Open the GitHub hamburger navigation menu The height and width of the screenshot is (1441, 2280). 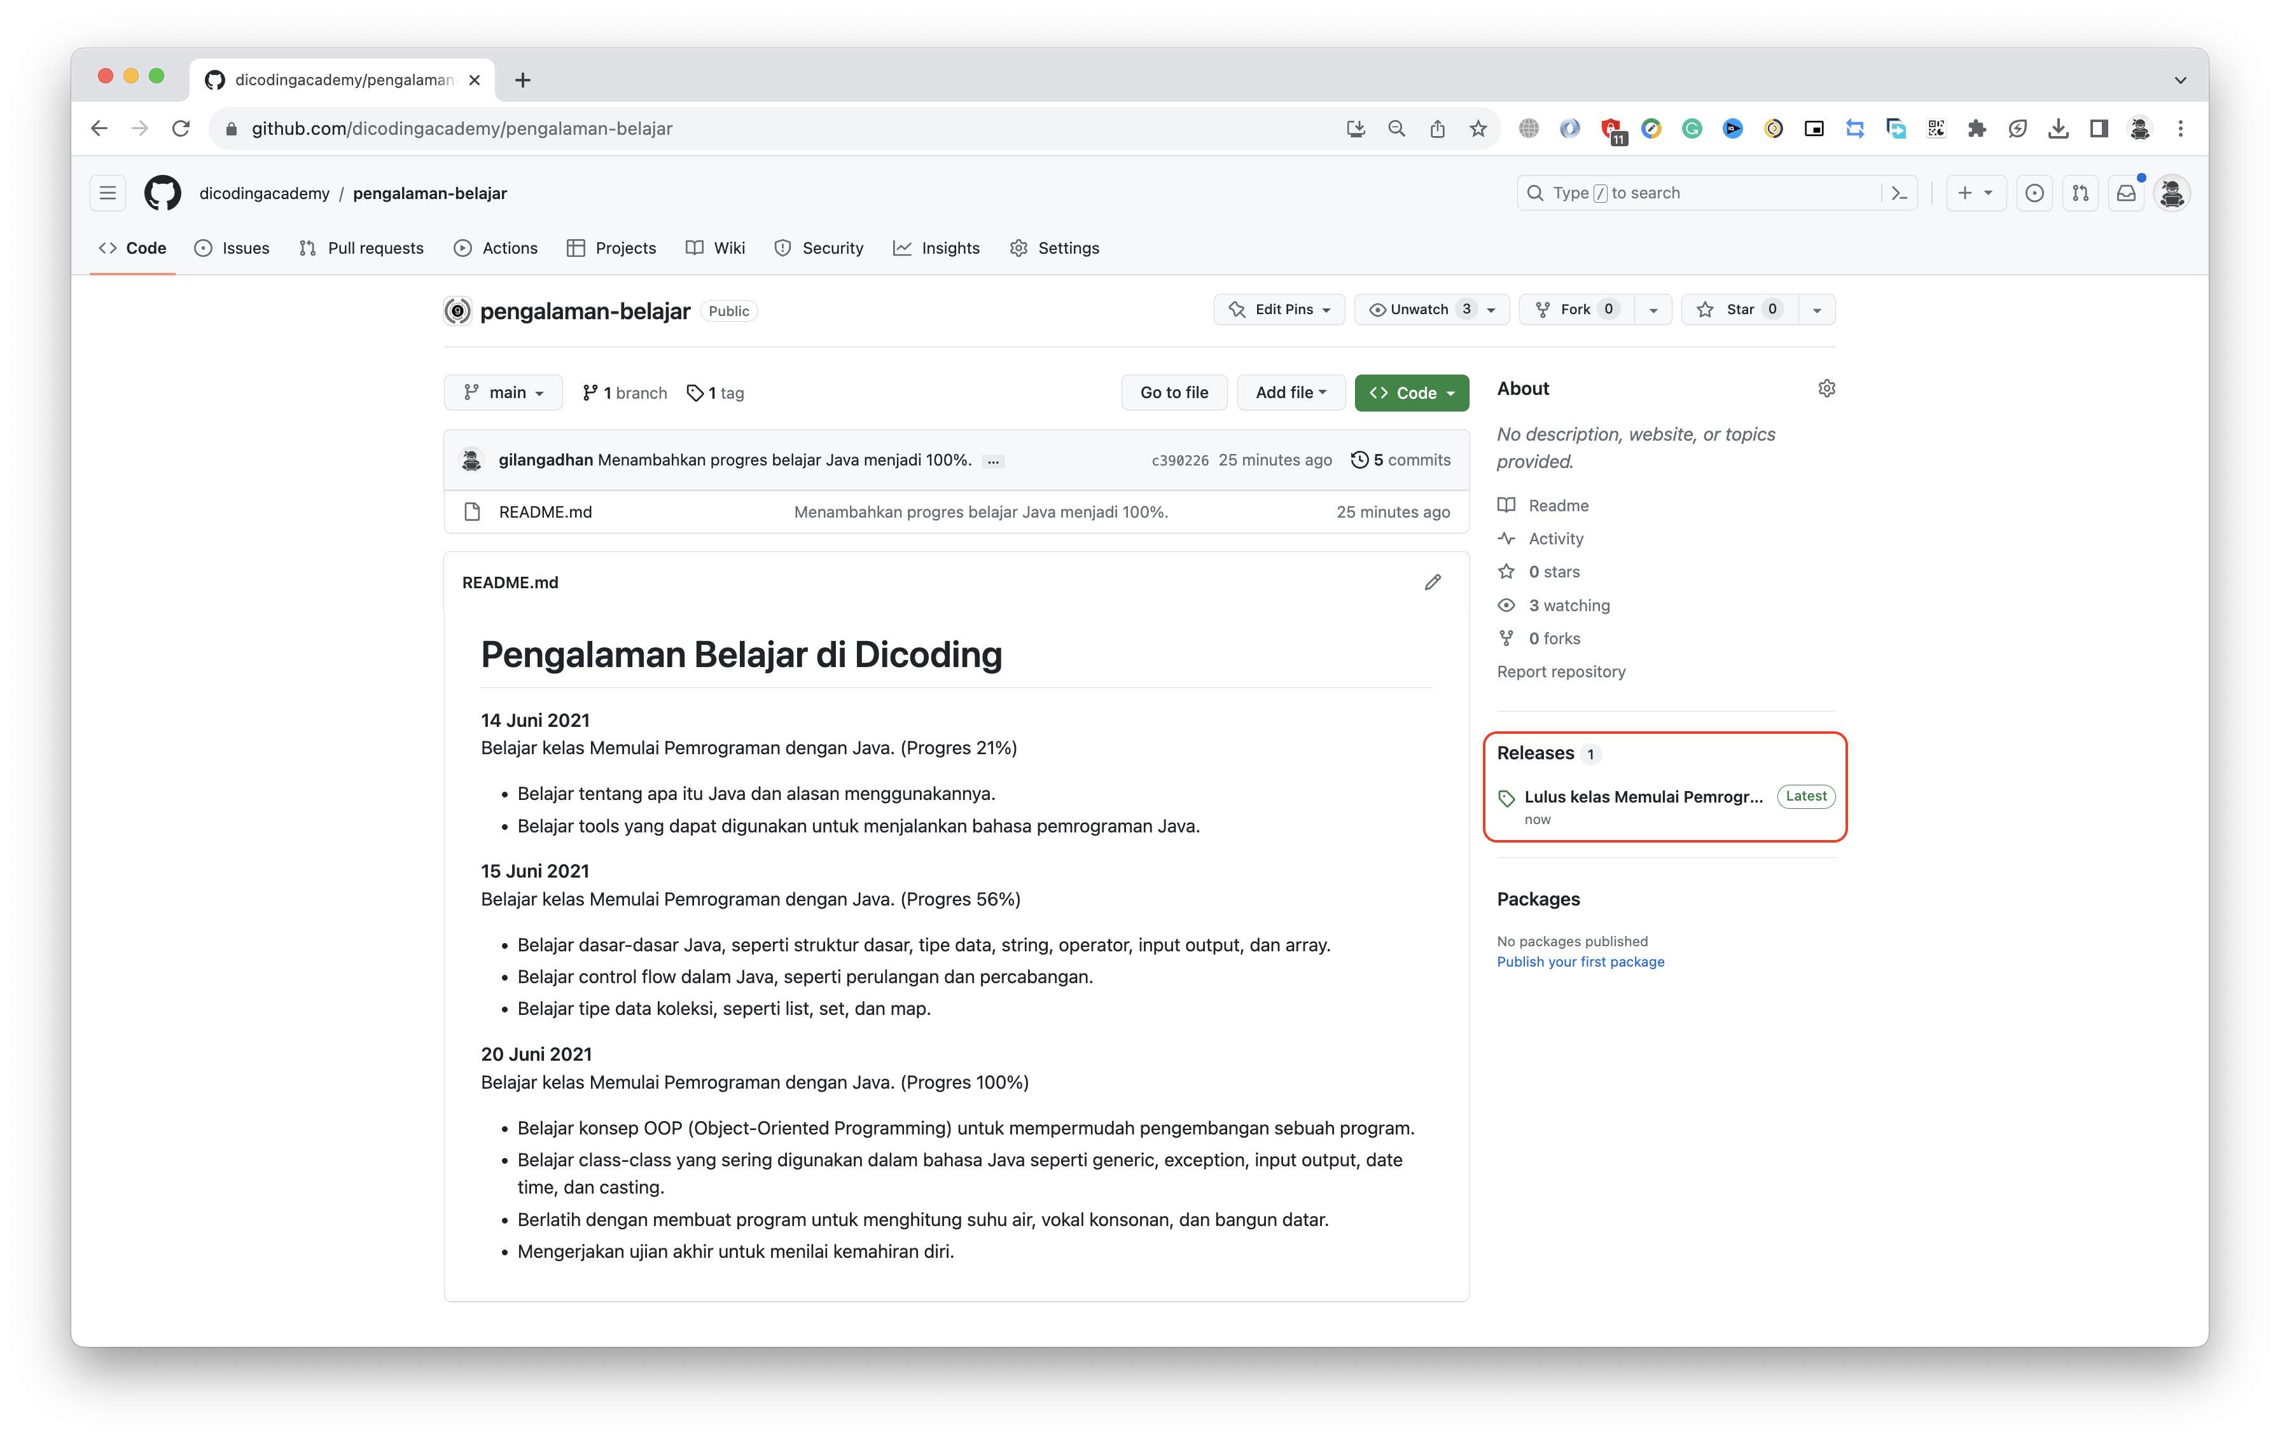(108, 193)
